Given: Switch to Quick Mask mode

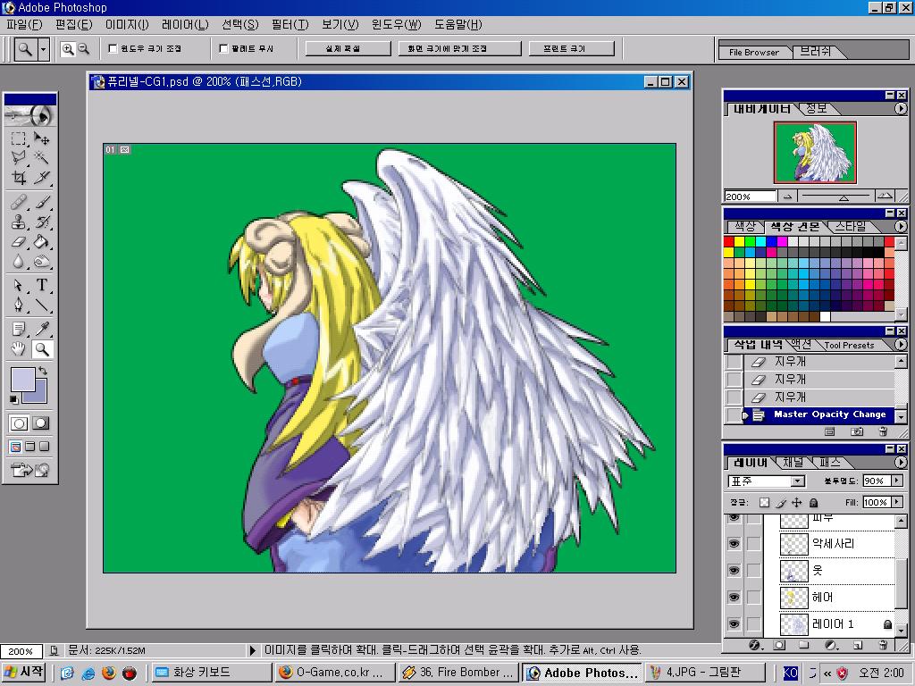Looking at the screenshot, I should point(41,422).
